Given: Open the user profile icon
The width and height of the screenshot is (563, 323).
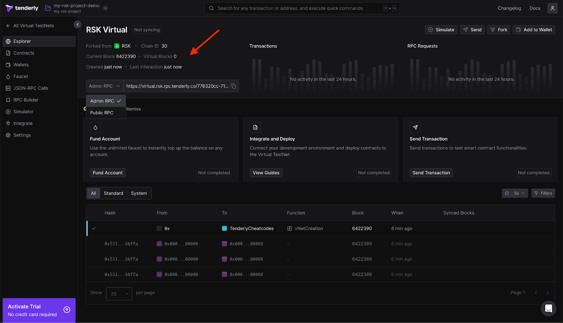Looking at the screenshot, I should click(x=552, y=8).
